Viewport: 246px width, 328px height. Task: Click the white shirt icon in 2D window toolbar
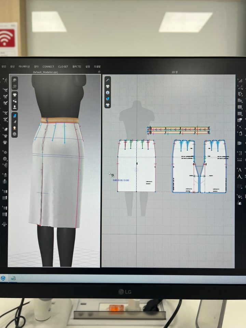pyautogui.click(x=108, y=105)
